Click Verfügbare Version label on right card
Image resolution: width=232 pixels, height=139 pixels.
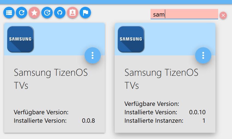click(152, 104)
